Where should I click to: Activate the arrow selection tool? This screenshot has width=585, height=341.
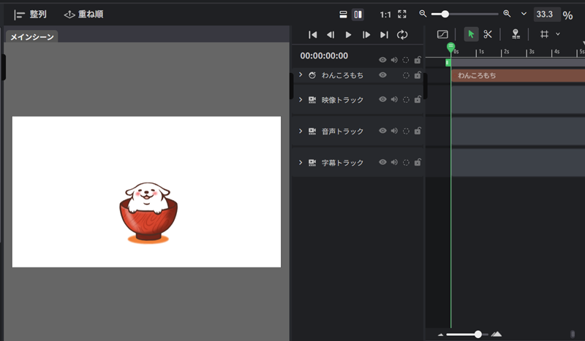pyautogui.click(x=471, y=34)
